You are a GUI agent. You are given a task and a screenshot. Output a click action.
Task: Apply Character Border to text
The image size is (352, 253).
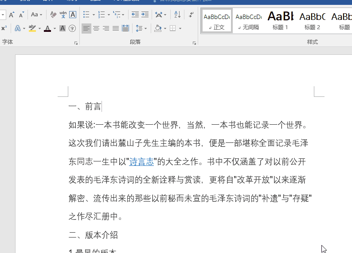pyautogui.click(x=72, y=15)
